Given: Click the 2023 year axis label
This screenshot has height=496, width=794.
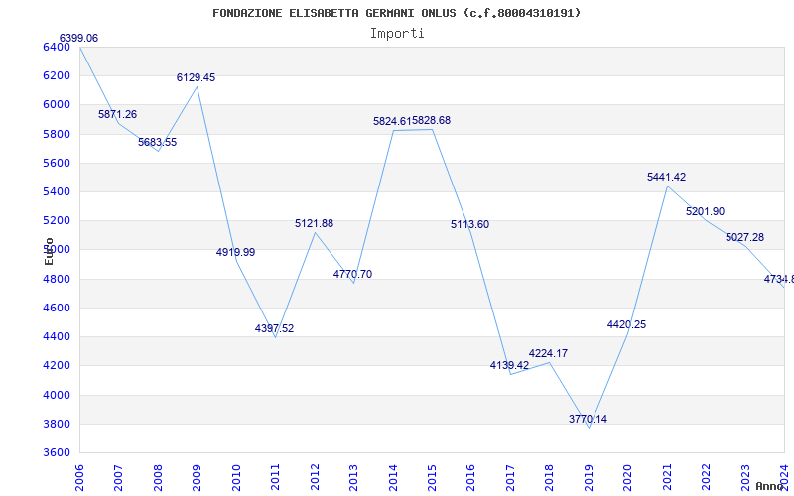Looking at the screenshot, I should (745, 477).
